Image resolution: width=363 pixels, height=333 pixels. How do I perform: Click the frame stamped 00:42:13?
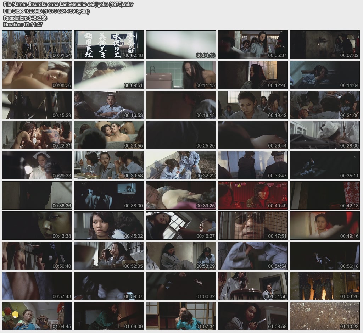325,195
